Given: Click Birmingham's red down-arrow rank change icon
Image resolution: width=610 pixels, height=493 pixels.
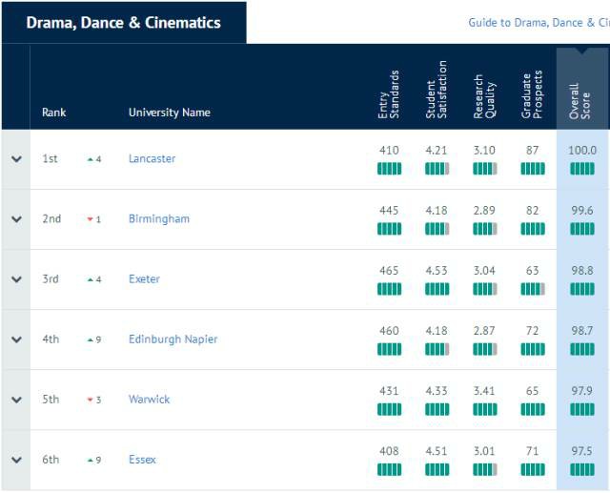Looking at the screenshot, I should point(91,219).
